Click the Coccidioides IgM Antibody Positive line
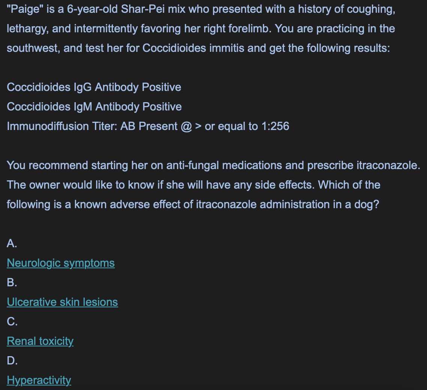This screenshot has height=390, width=427. (x=94, y=107)
